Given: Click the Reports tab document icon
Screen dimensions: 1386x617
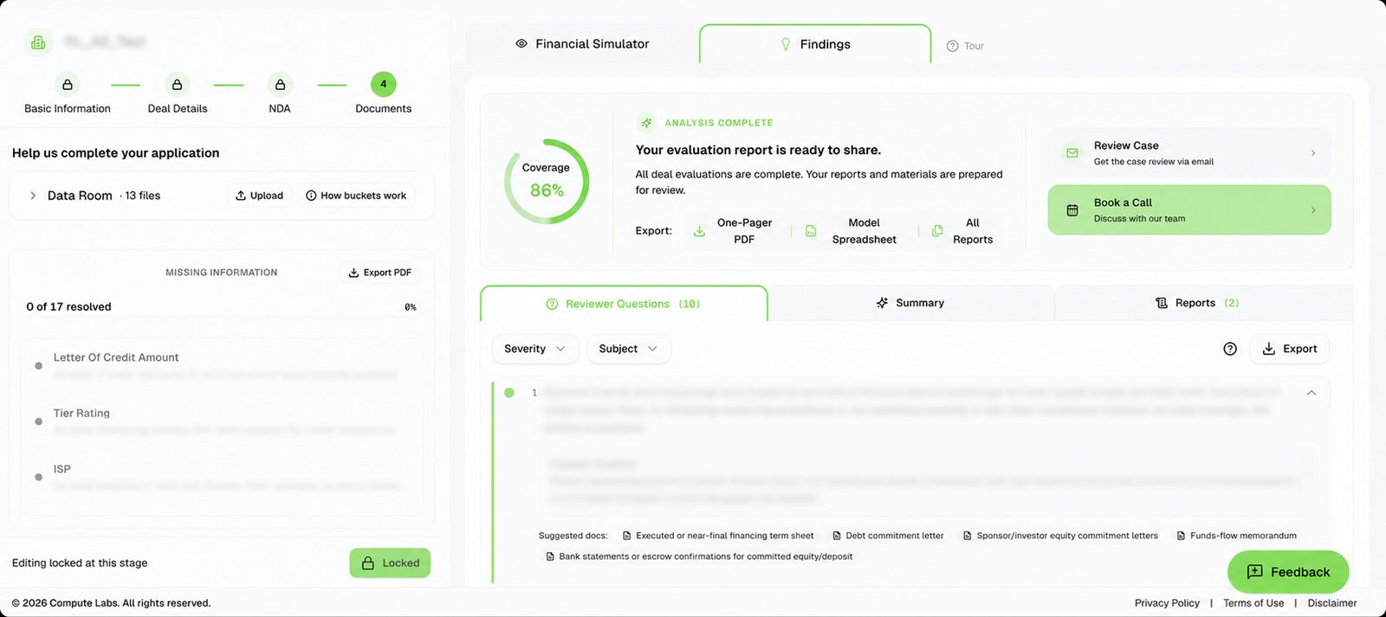Looking at the screenshot, I should click(x=1162, y=303).
